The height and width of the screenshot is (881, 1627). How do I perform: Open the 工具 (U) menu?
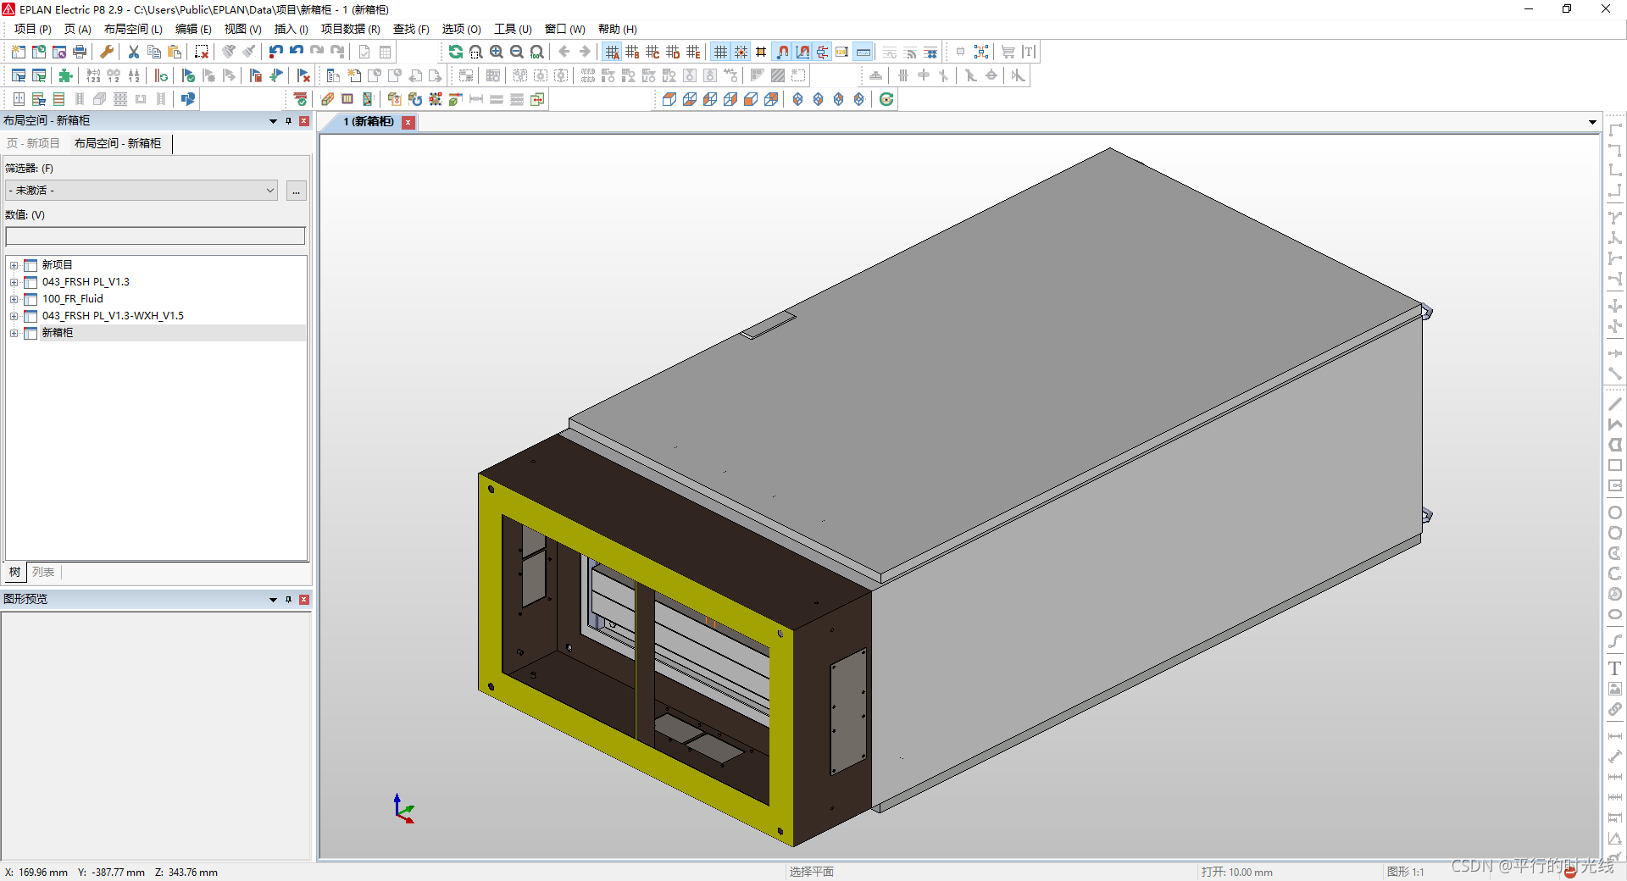point(513,29)
